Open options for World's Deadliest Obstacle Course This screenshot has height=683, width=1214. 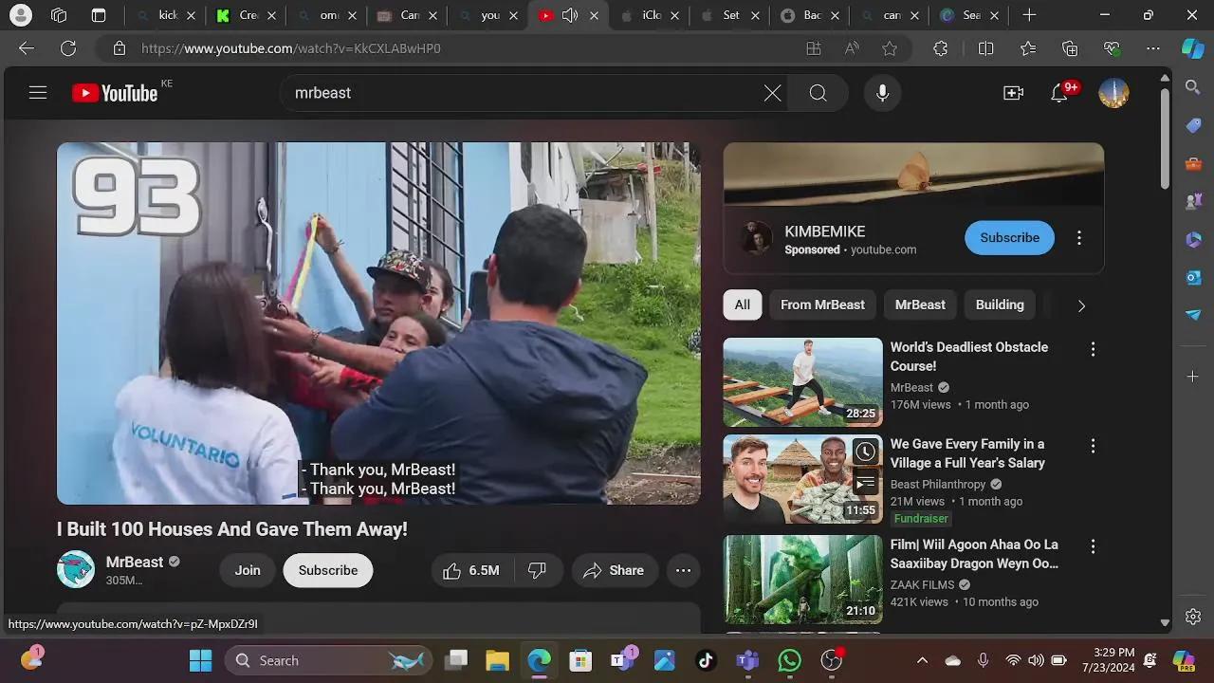1093,349
